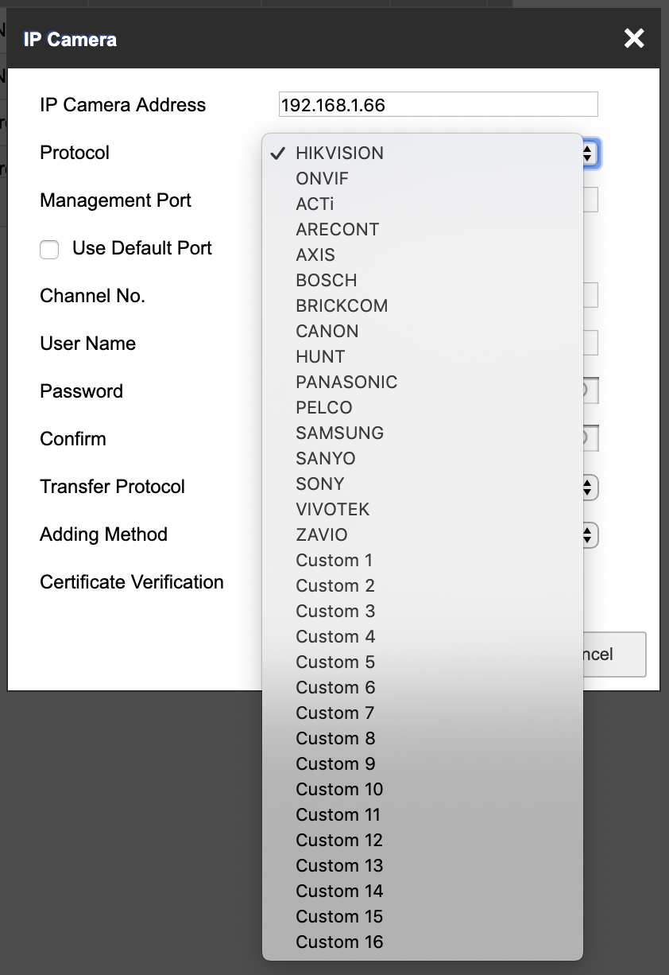Choose the BRICKCOM protocol

point(342,305)
